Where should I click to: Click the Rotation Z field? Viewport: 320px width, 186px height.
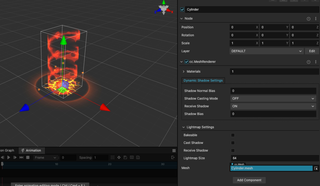[304, 35]
